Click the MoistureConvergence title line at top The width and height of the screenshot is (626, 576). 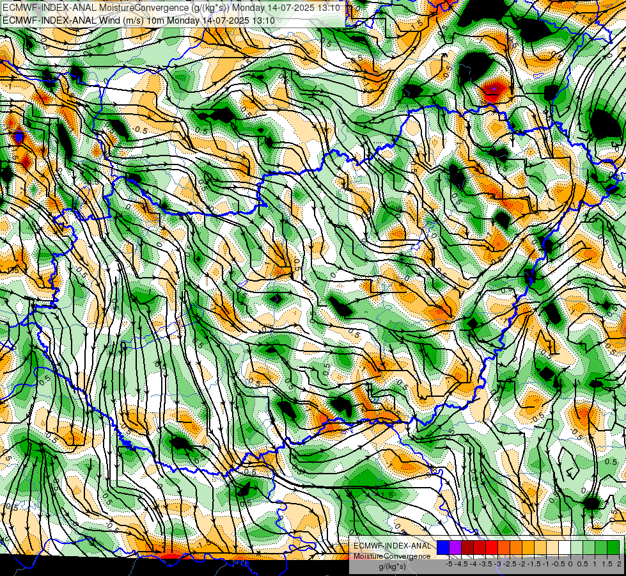[x=171, y=8]
